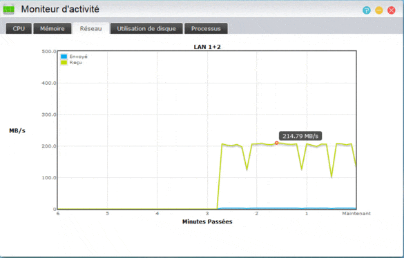Minimize the window with the yellow button
The width and height of the screenshot is (404, 258).
pos(379,10)
